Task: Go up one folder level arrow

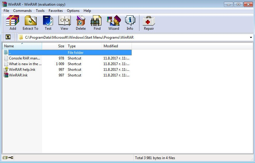Action: click(x=8, y=37)
